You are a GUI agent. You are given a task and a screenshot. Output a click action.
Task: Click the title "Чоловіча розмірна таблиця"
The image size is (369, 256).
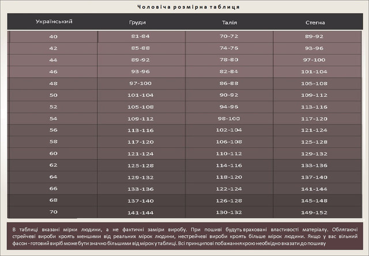189,7
